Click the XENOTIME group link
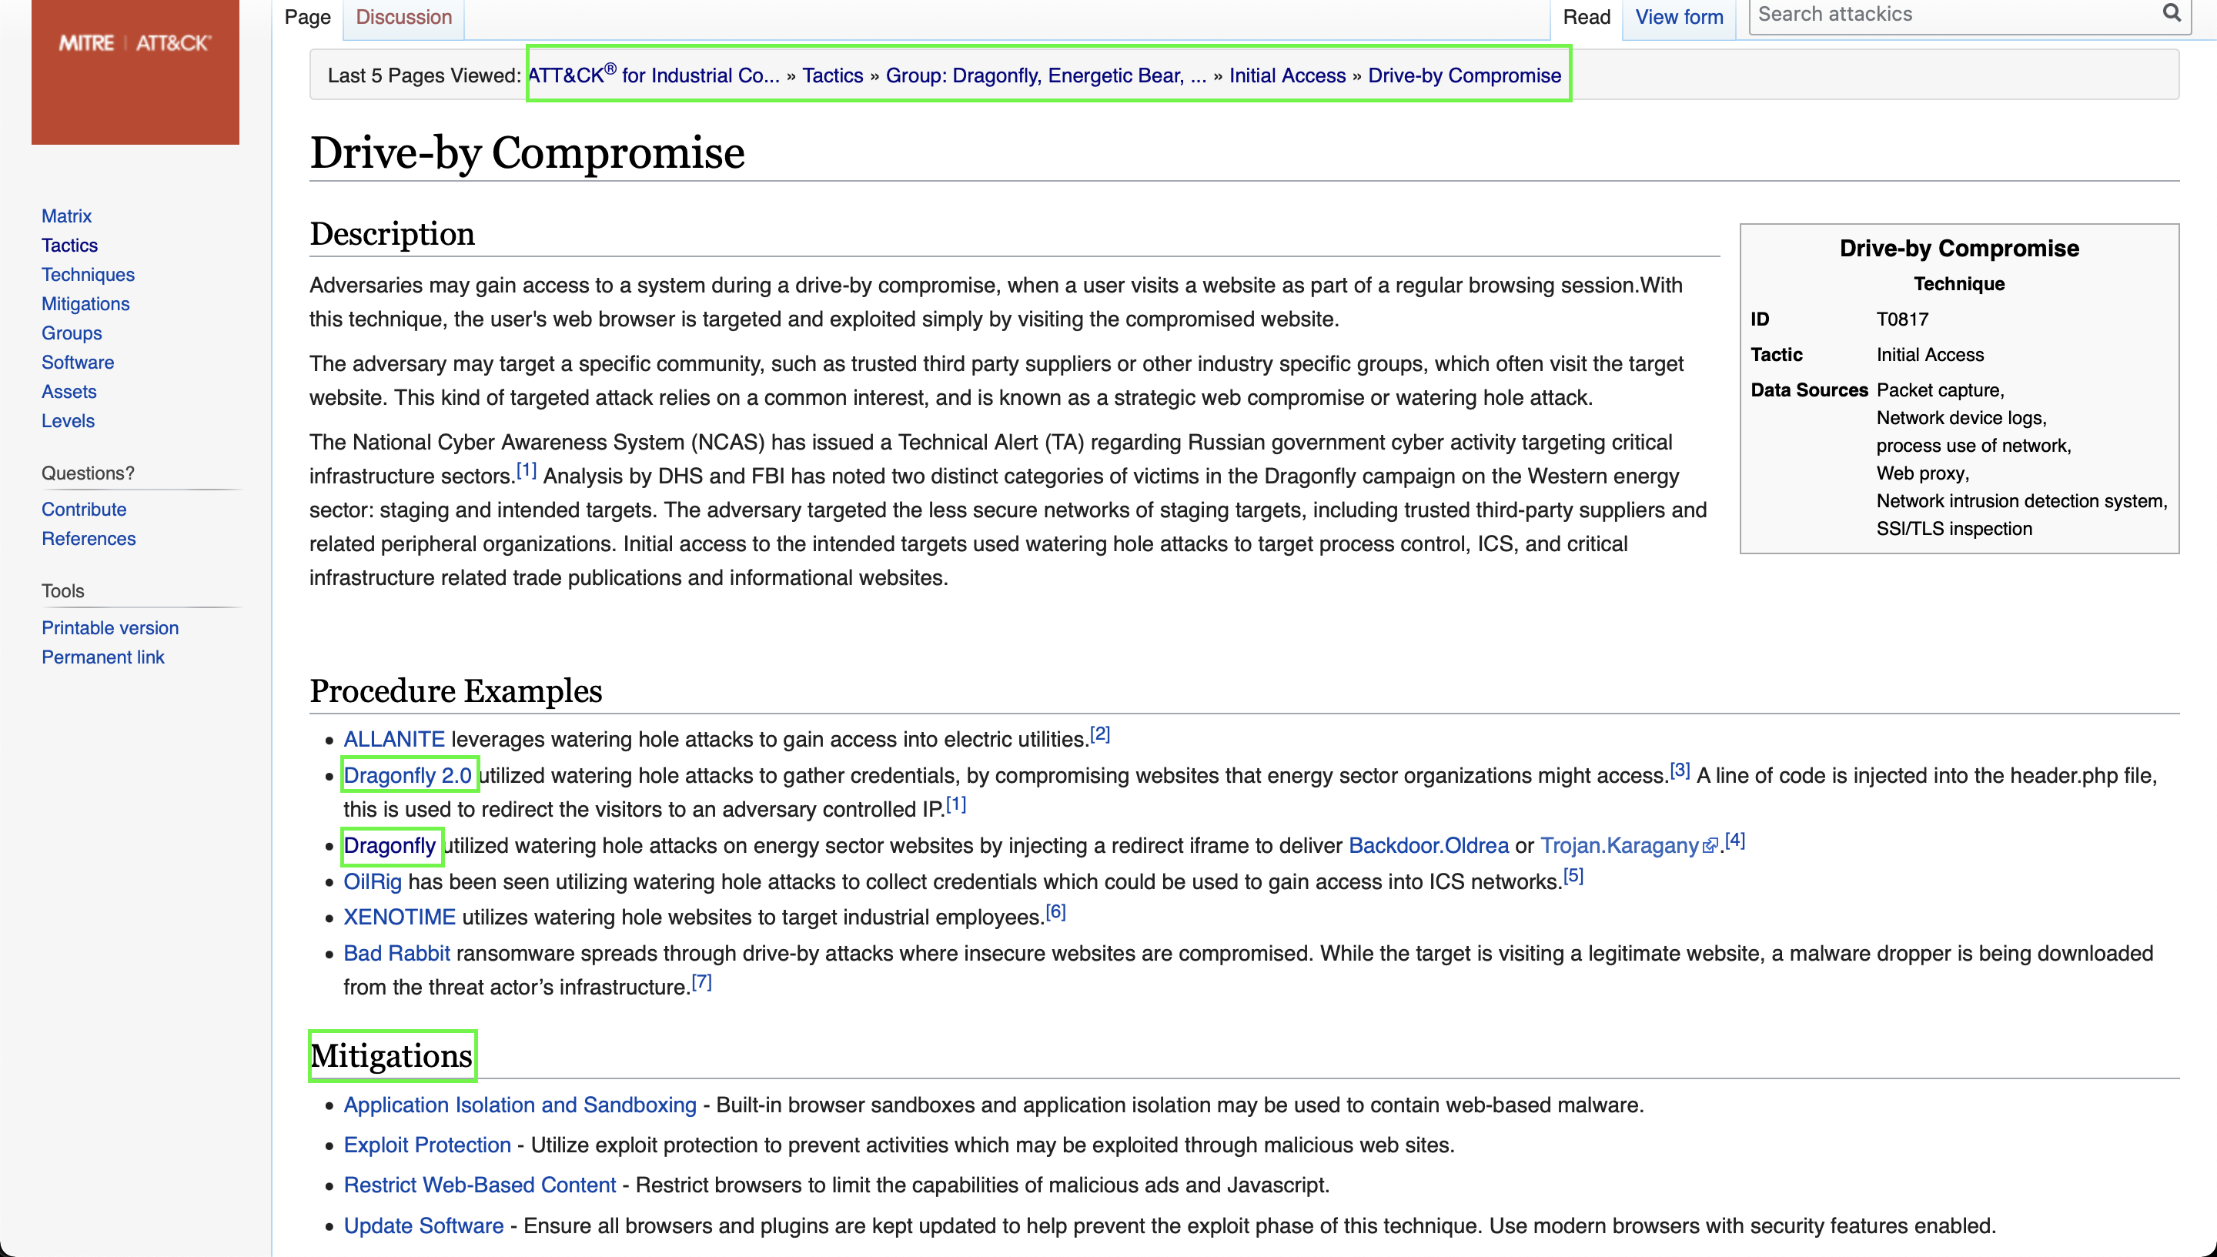2217x1257 pixels. click(399, 917)
